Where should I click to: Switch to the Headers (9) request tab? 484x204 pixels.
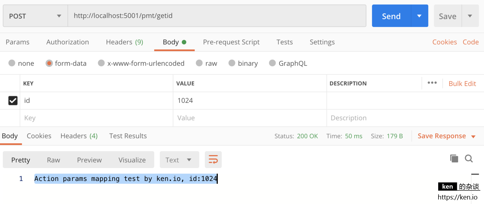point(124,42)
